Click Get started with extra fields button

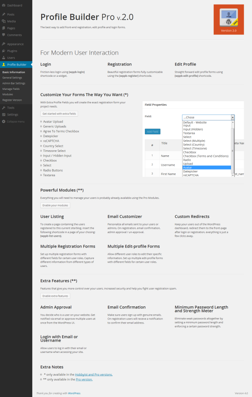[x=59, y=114]
